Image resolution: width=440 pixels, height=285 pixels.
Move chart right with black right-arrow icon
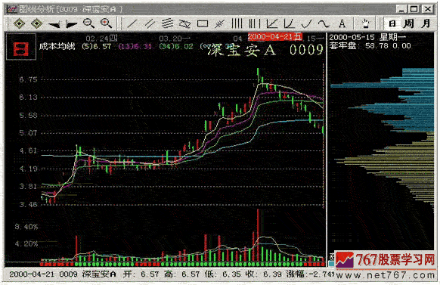point(71,24)
